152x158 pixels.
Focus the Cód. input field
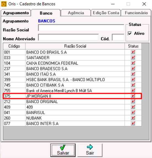(x=118, y=37)
